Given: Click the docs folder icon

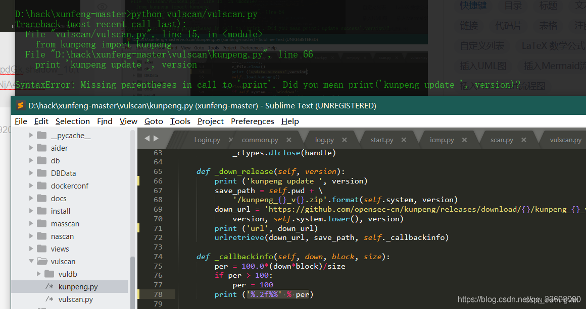Looking at the screenshot, I should click(x=42, y=198).
